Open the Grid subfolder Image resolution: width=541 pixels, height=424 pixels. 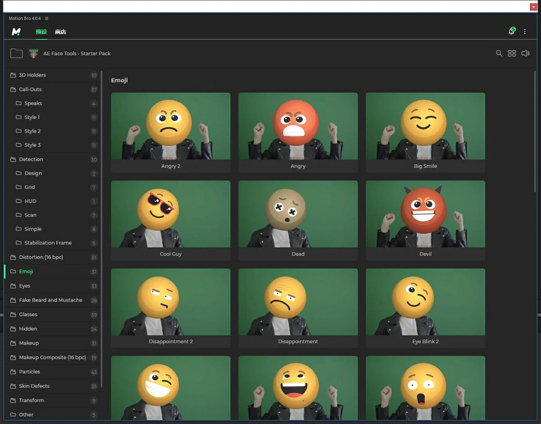[x=53, y=187]
